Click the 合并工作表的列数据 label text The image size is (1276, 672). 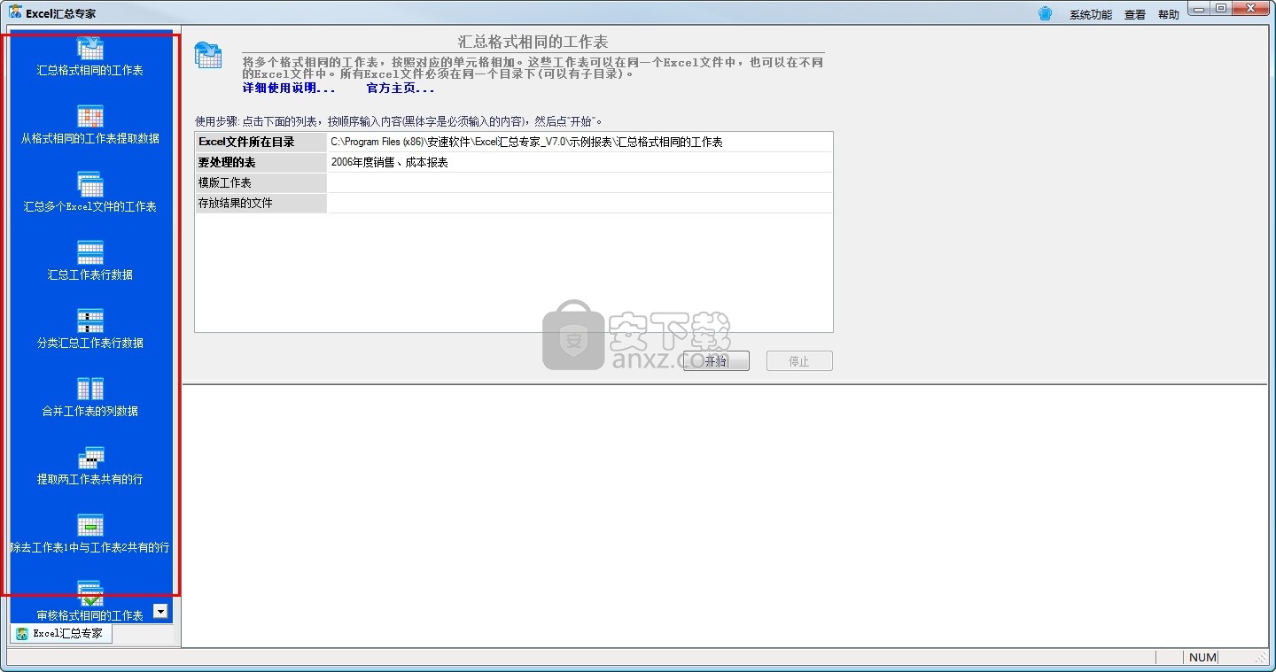(90, 411)
